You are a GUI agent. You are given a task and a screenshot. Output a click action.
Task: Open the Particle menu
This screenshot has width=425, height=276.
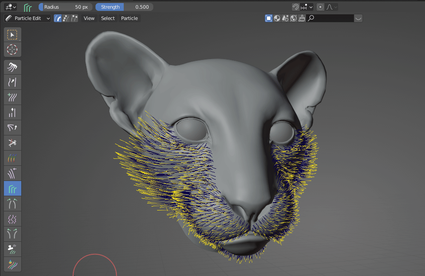click(x=129, y=18)
